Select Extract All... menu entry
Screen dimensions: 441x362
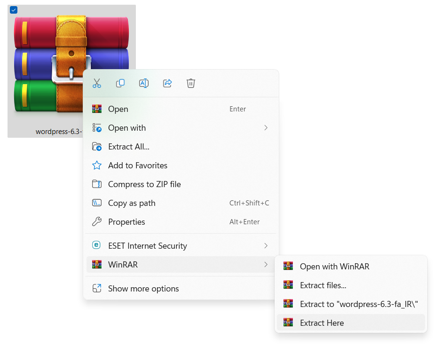[x=181, y=147]
